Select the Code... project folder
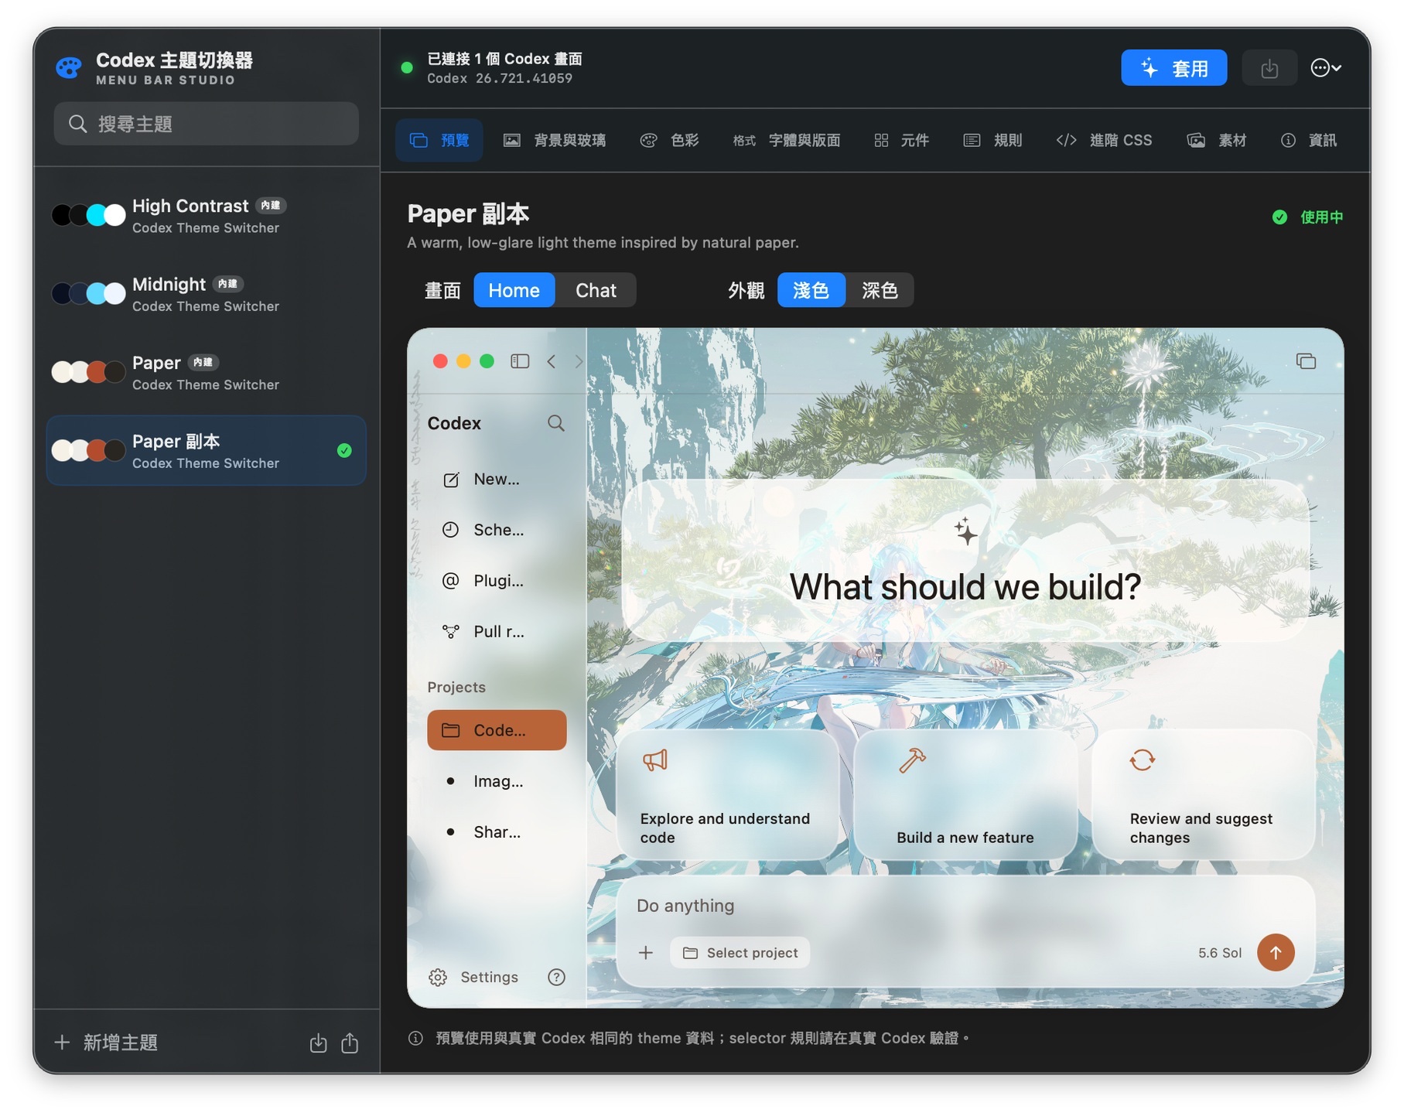The width and height of the screenshot is (1404, 1113). pos(497,730)
